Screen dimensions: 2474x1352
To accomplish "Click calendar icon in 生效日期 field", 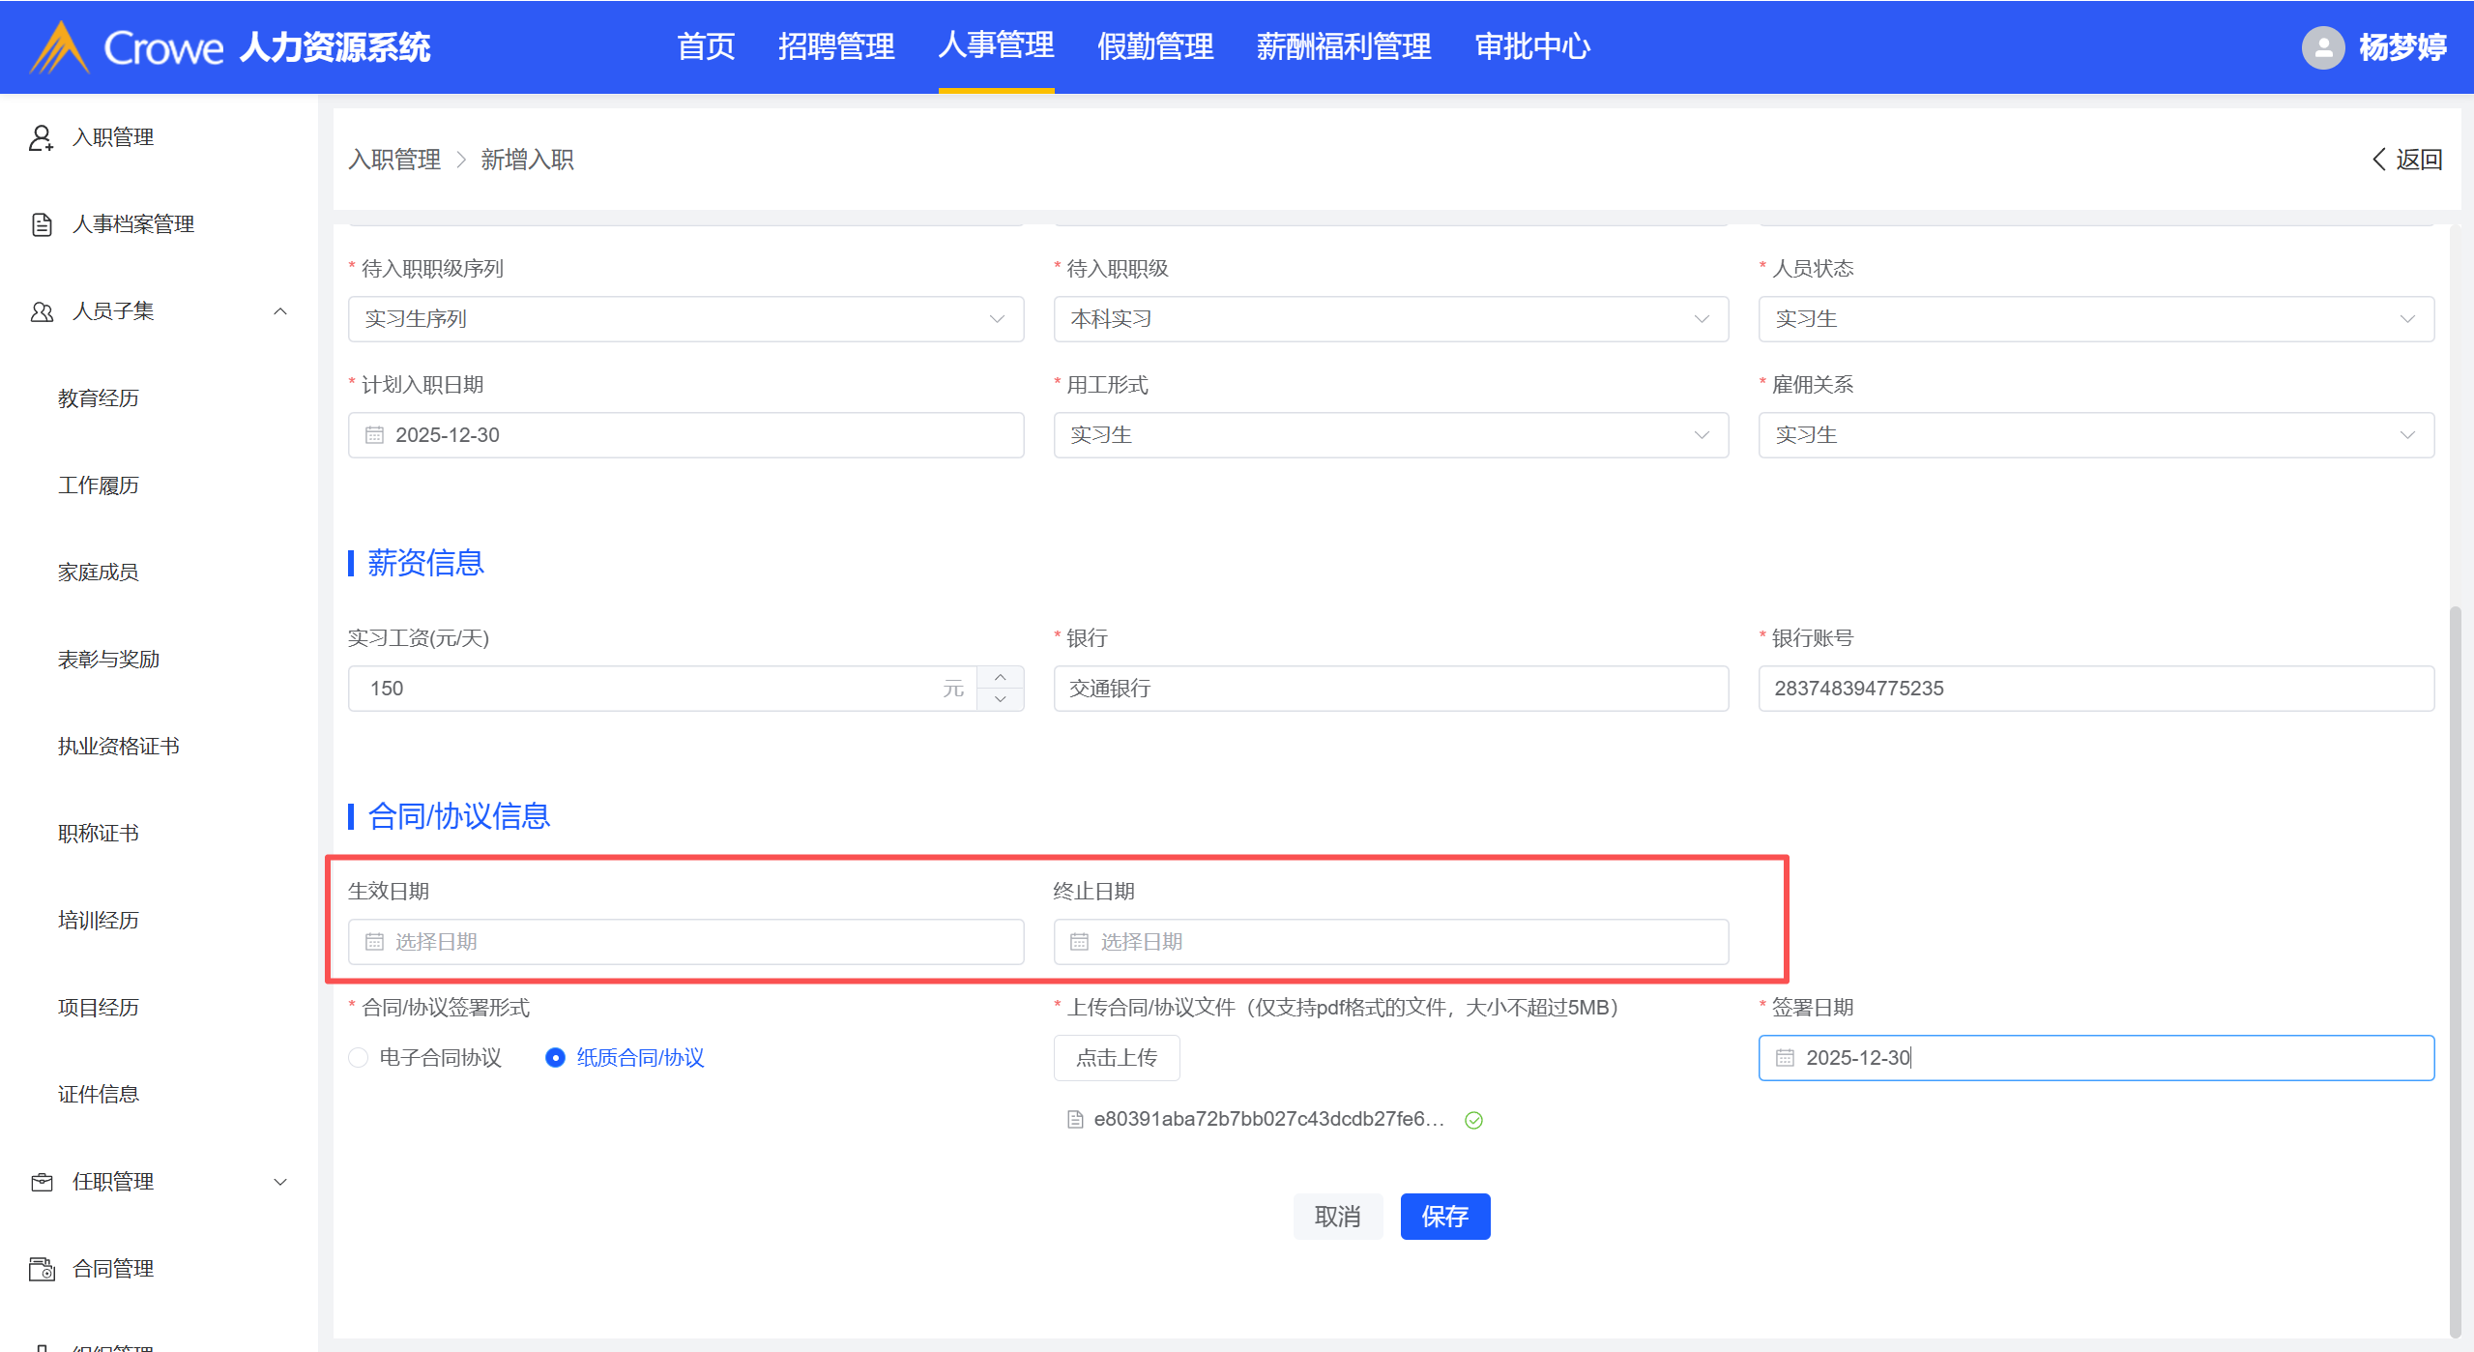I will pos(374,942).
